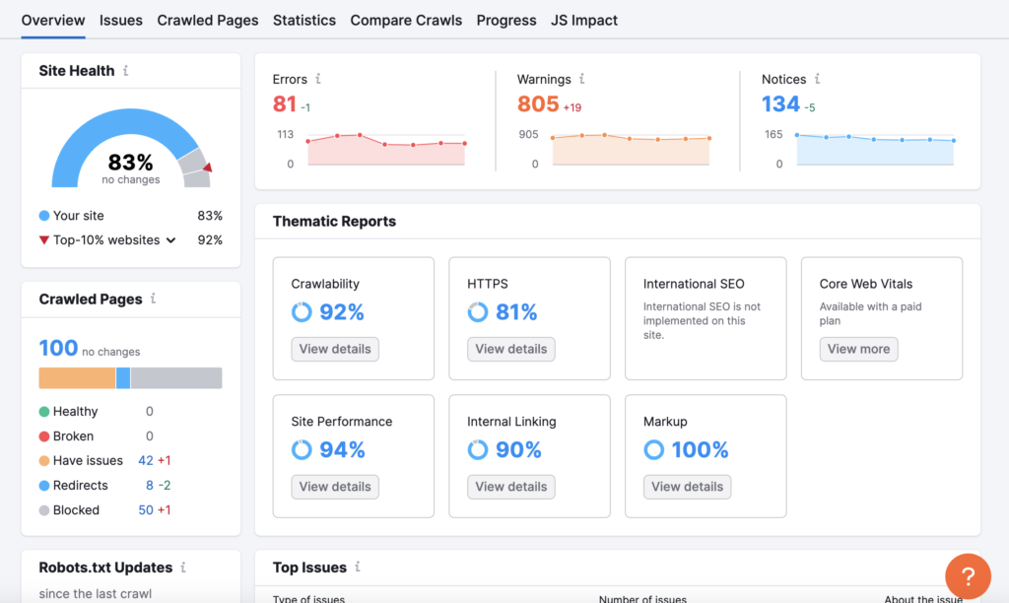Click the HTTPS progress ring icon
The image size is (1009, 603).
[478, 312]
